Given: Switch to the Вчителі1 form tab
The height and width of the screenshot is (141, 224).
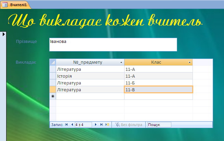Looking at the screenshot, I should tap(16, 5).
